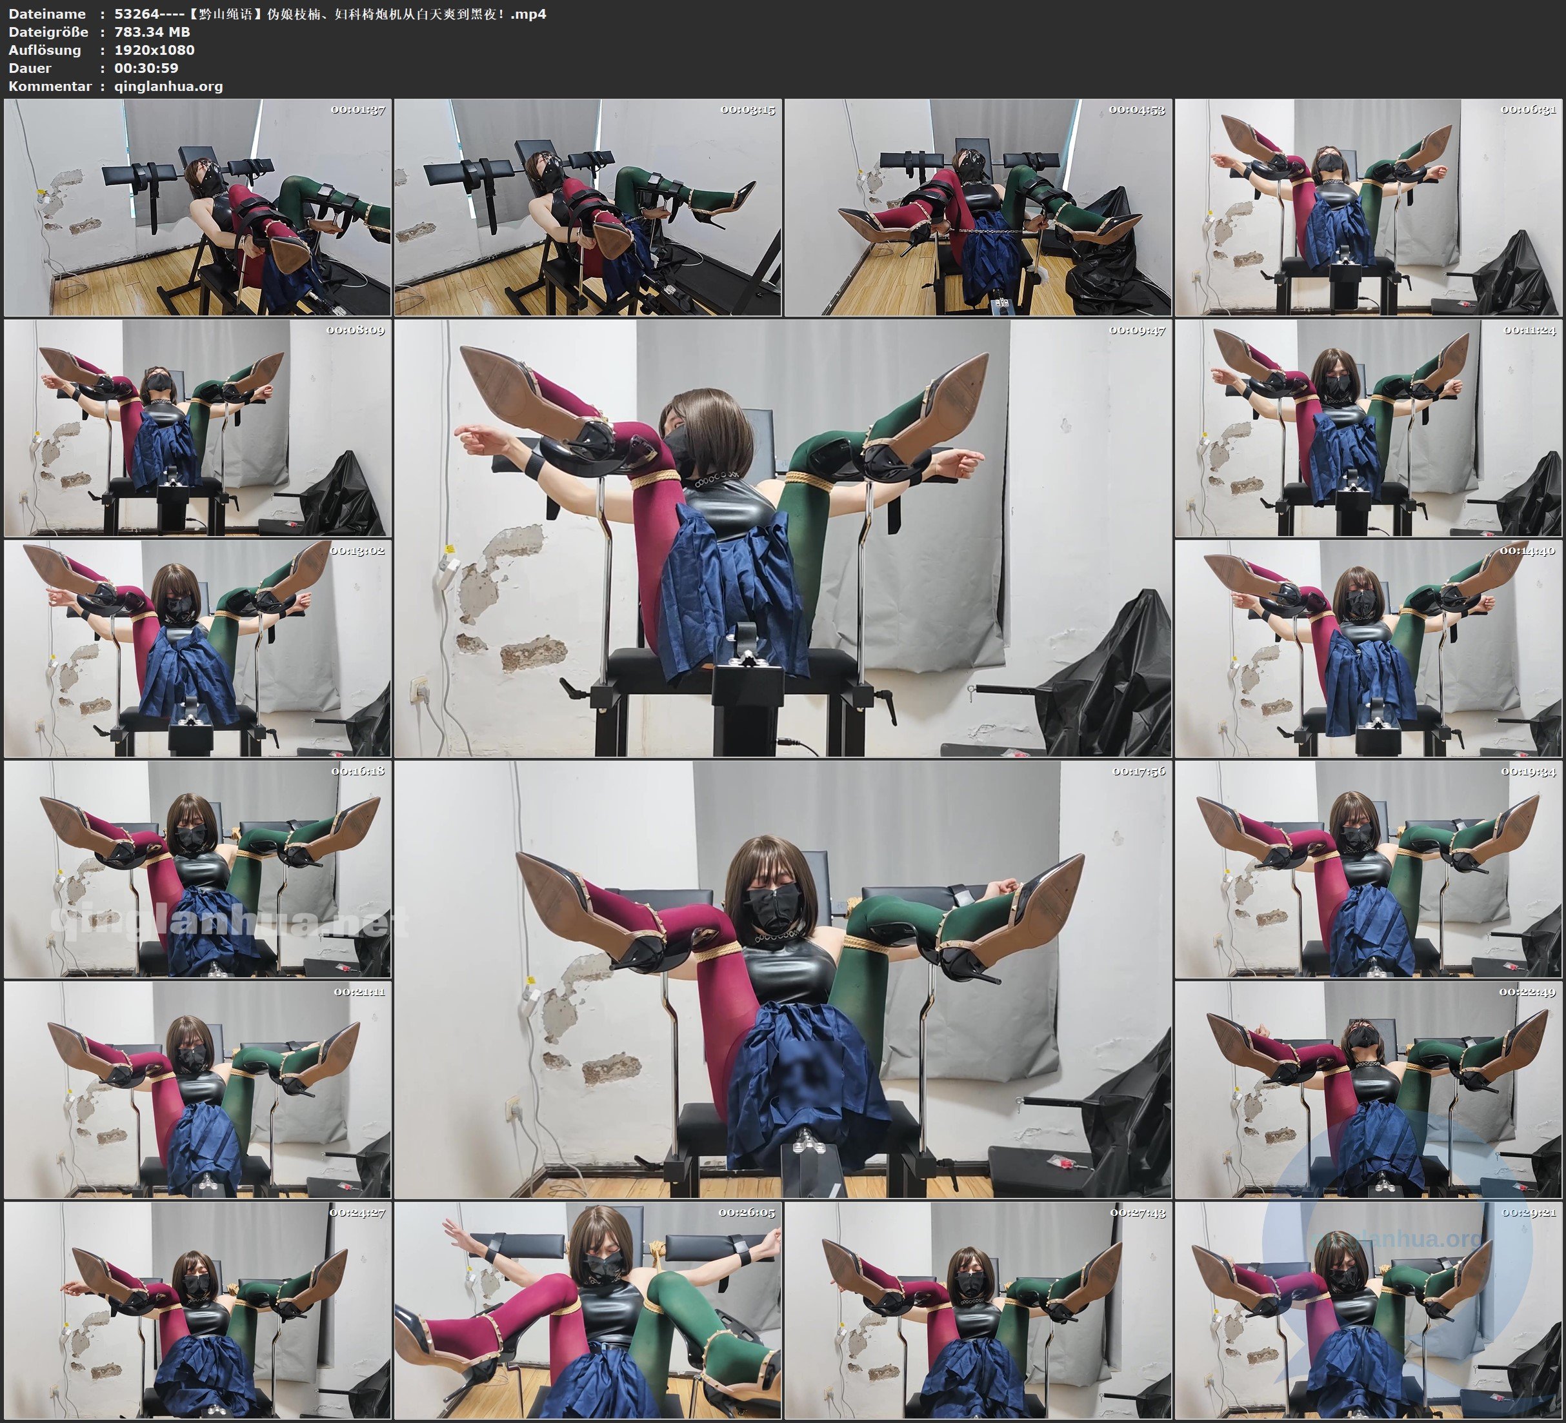Open the thumbnail marked 00:13:02

pyautogui.click(x=197, y=648)
